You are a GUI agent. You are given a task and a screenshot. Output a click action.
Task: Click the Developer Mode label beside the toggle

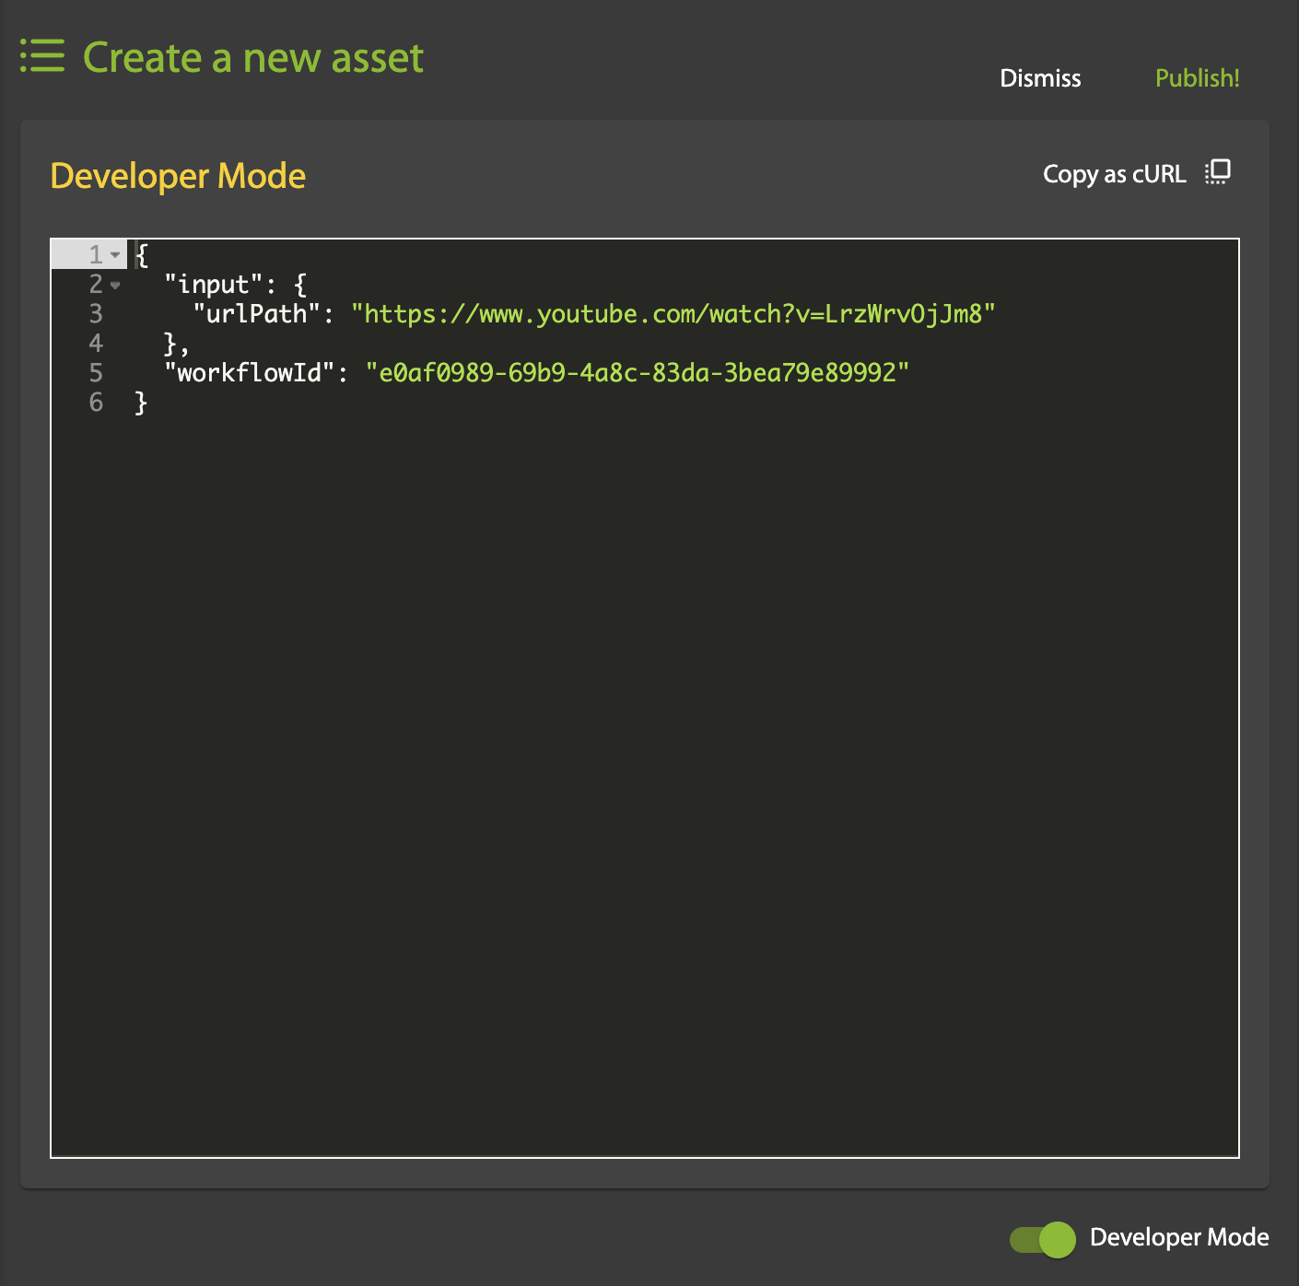[1178, 1237]
